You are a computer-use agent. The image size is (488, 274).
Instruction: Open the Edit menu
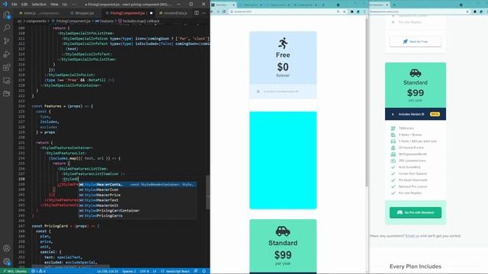click(x=24, y=5)
